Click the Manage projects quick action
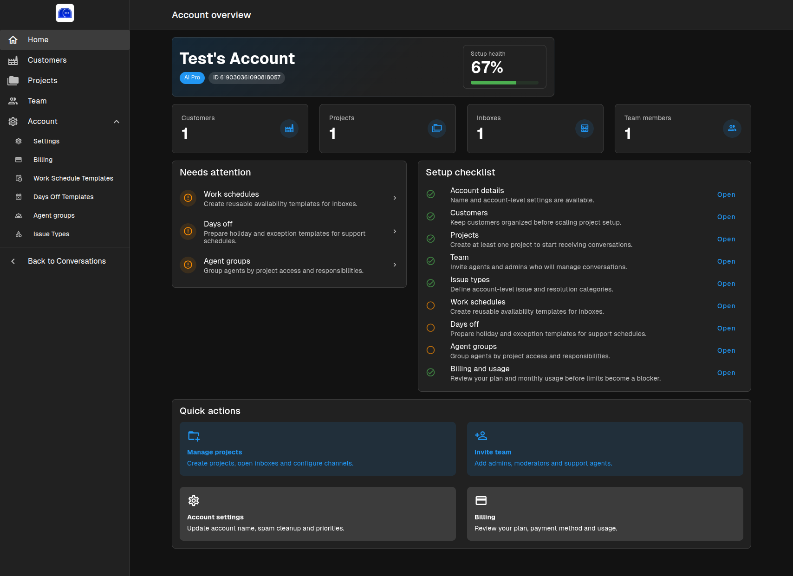This screenshot has height=576, width=793. coord(318,449)
